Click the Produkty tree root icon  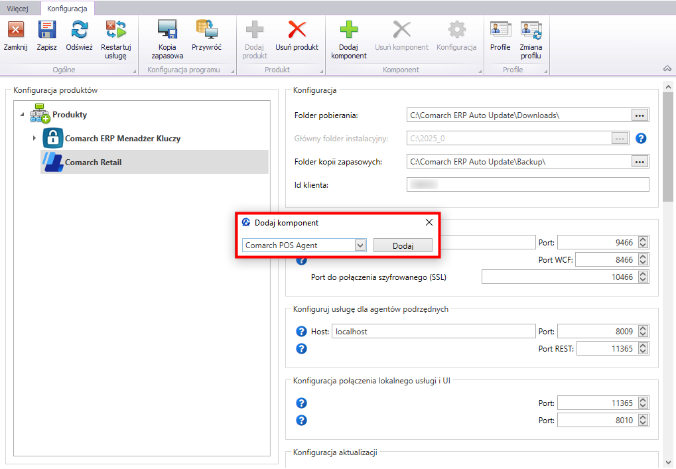click(x=40, y=113)
